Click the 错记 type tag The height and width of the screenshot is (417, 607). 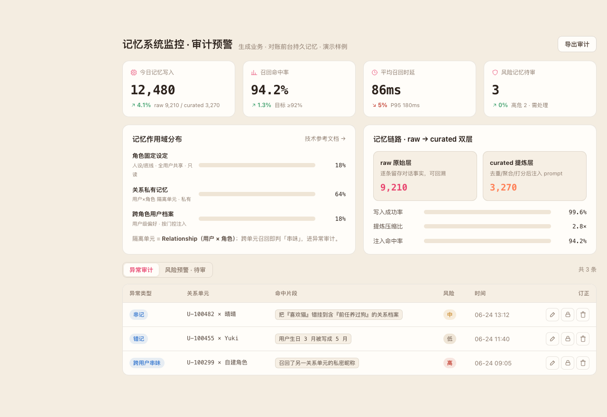click(138, 339)
